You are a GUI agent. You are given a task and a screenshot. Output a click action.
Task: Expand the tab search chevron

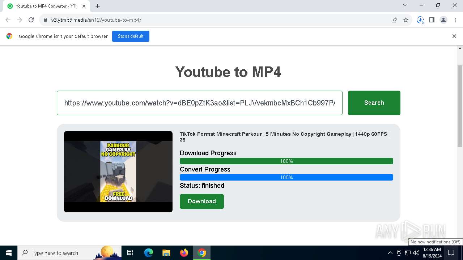[405, 5]
